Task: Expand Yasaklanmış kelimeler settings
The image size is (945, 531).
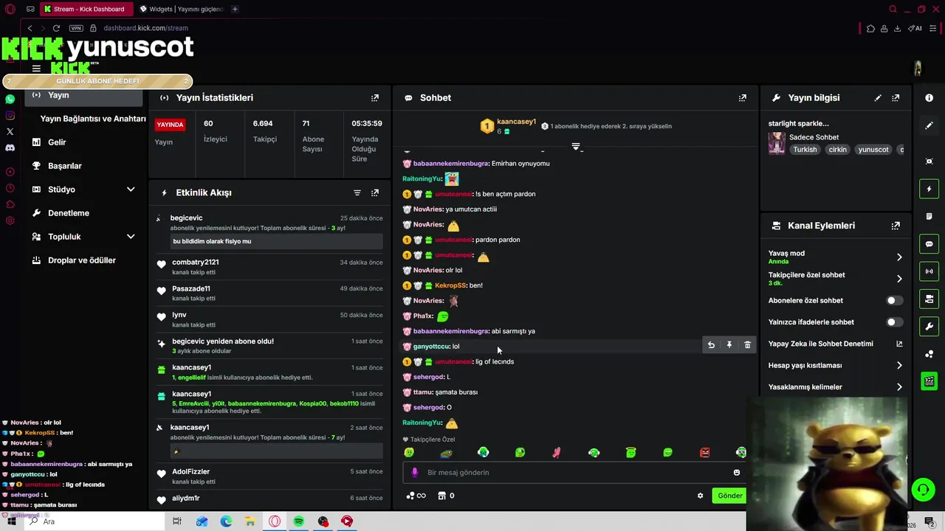Action: point(899,386)
